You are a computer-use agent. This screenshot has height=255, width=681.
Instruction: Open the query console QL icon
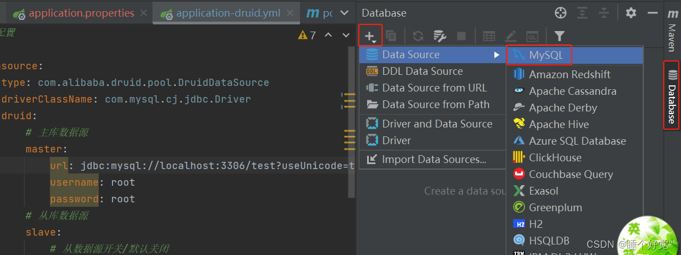coord(532,37)
